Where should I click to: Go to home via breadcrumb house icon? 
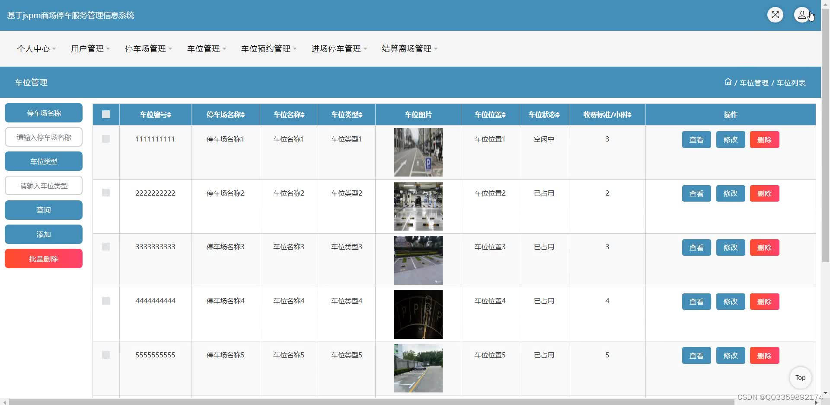pyautogui.click(x=728, y=82)
